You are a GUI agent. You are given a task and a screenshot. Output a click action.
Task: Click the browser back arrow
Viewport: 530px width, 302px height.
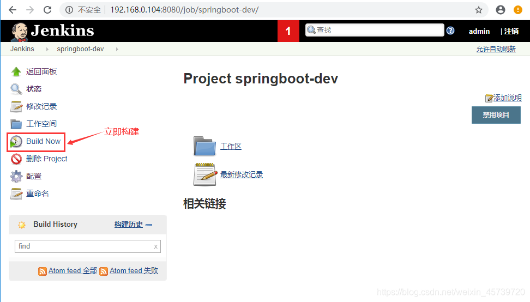[13, 10]
